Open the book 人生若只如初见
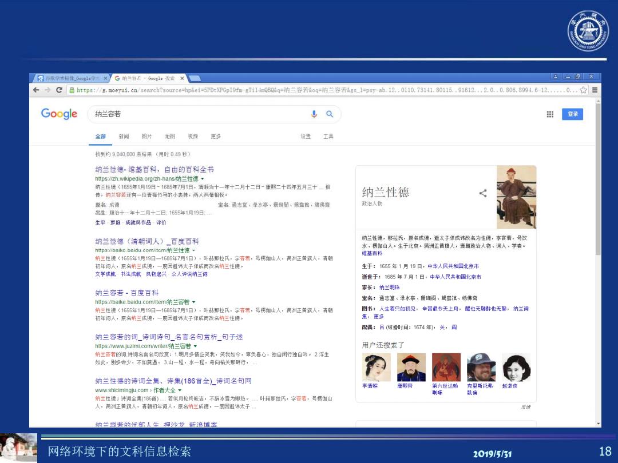 (x=398, y=309)
